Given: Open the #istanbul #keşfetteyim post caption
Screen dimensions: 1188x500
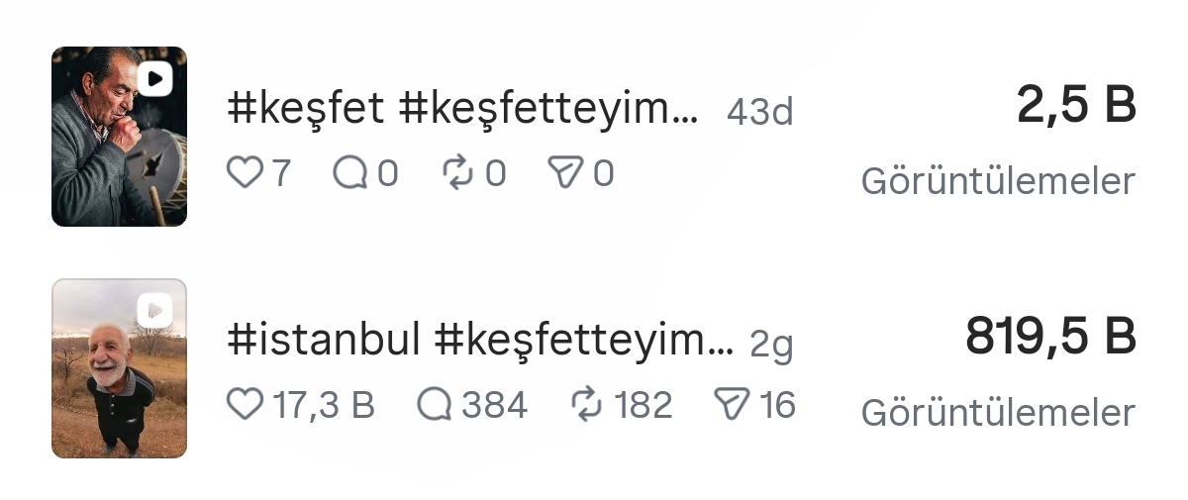Looking at the screenshot, I should 480,342.
